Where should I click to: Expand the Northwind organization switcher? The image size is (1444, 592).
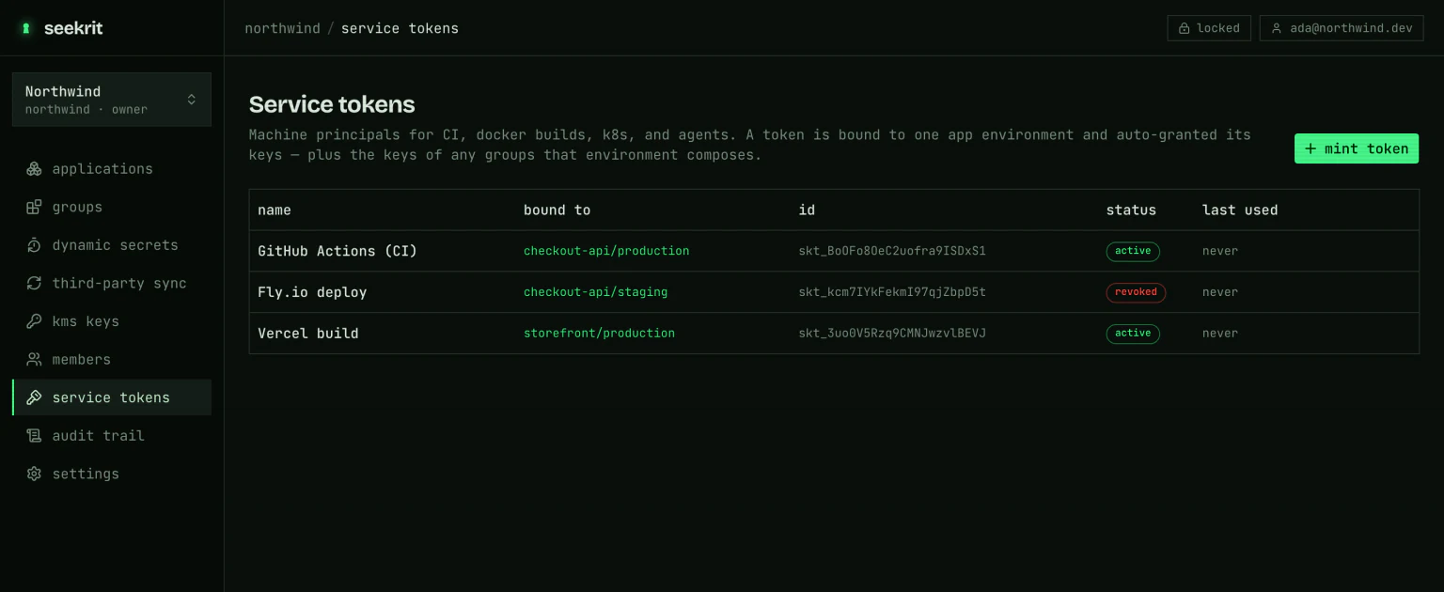[112, 100]
